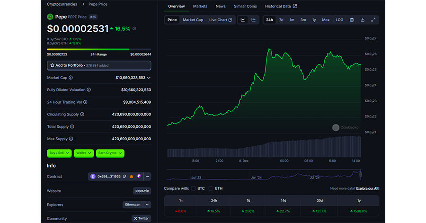Click the Explore our API link

(368, 188)
